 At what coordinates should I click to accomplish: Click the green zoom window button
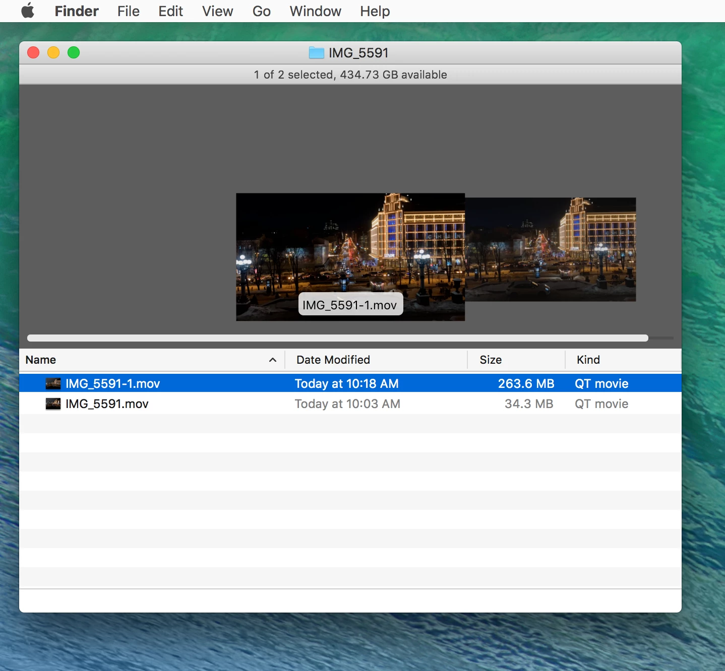(74, 52)
